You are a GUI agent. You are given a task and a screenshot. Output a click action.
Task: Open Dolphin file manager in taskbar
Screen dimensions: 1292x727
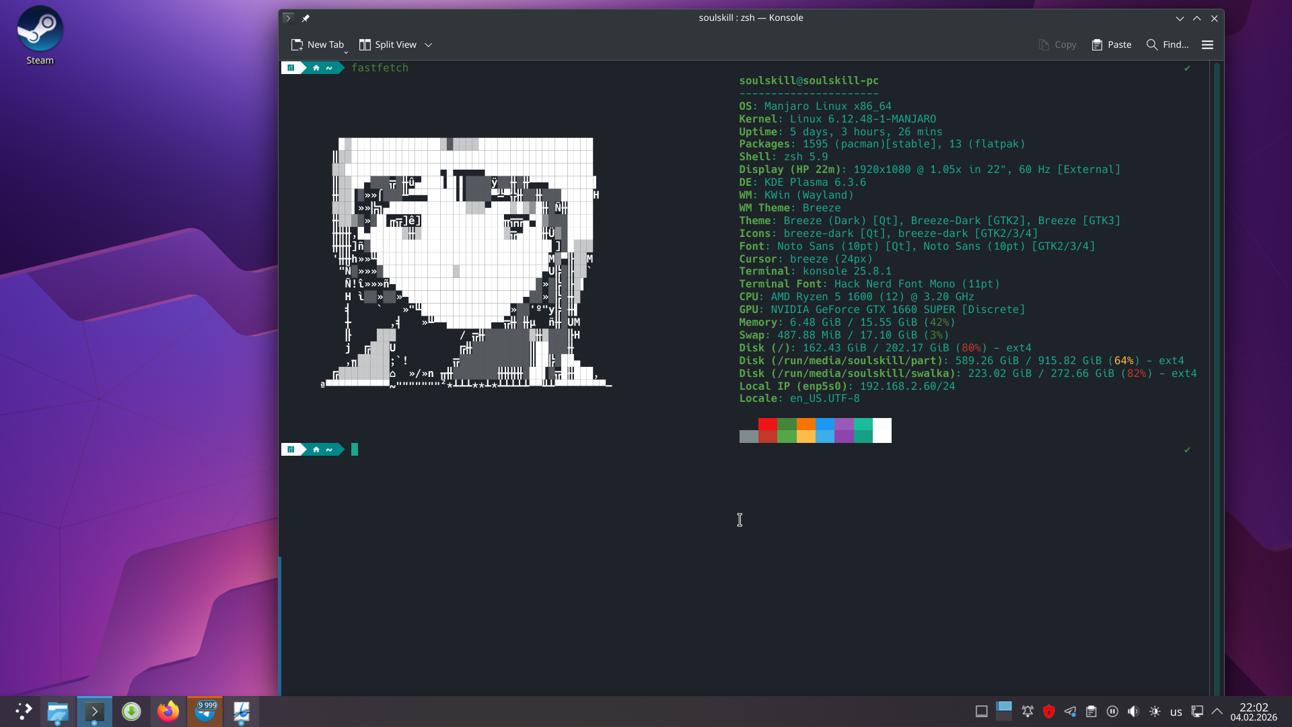(x=58, y=712)
